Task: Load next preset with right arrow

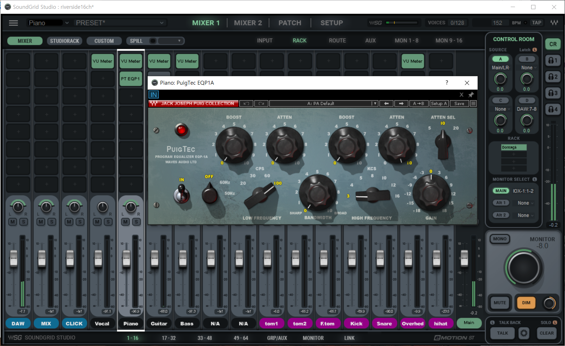Action: [401, 104]
